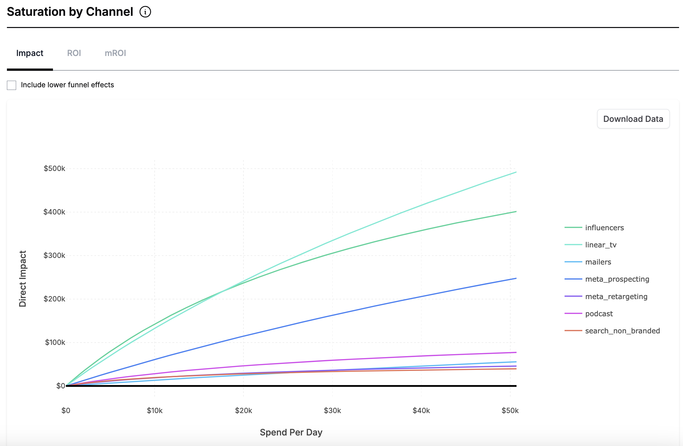Click the mailers legend entry
This screenshot has width=683, height=446.
tap(598, 262)
